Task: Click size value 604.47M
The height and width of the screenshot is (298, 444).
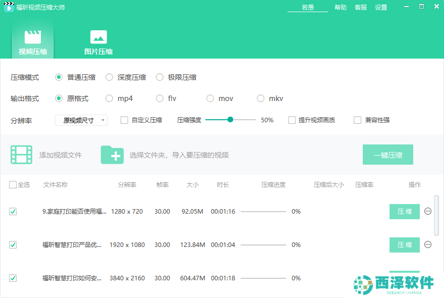Action: click(193, 278)
